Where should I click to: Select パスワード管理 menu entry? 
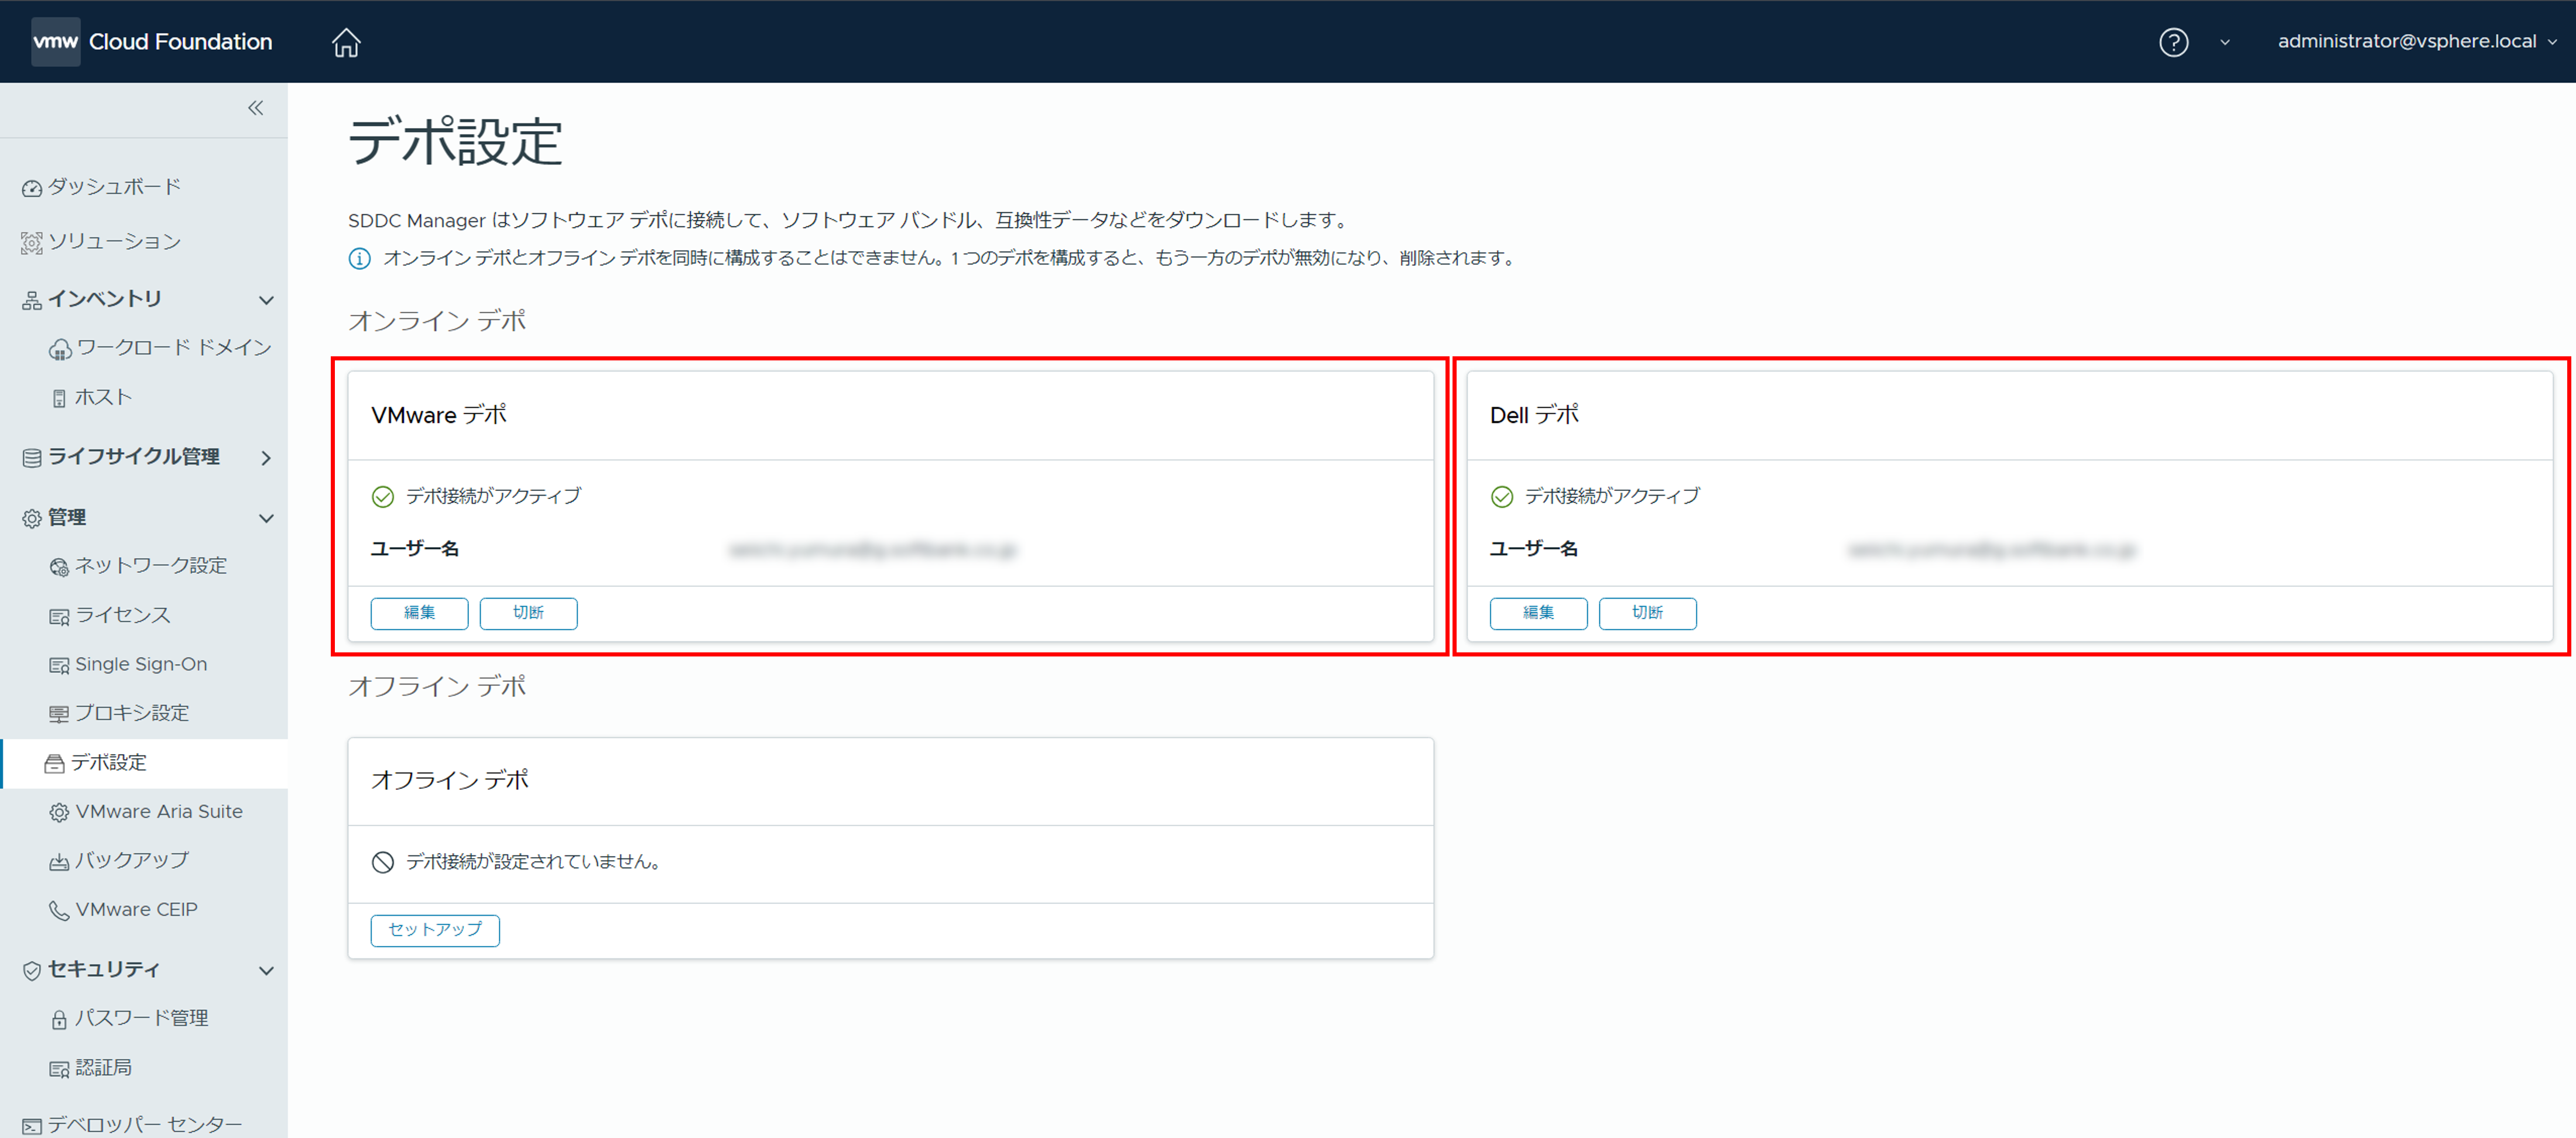142,1018
